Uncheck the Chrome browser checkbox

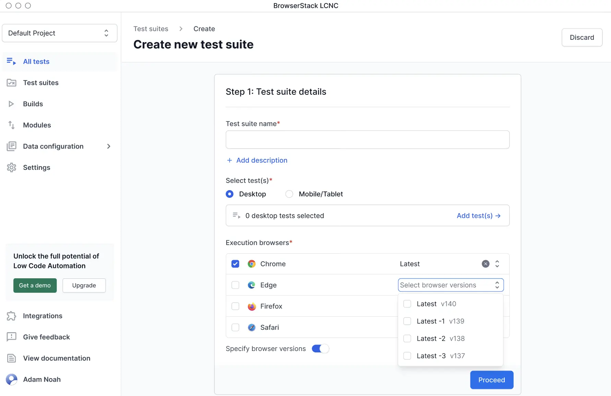(235, 264)
